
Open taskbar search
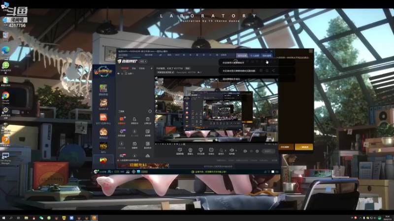11,218
